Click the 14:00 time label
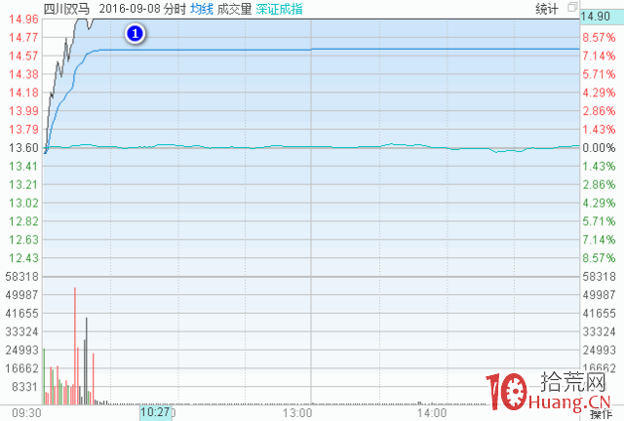This screenshot has height=421, width=624. pyautogui.click(x=432, y=413)
